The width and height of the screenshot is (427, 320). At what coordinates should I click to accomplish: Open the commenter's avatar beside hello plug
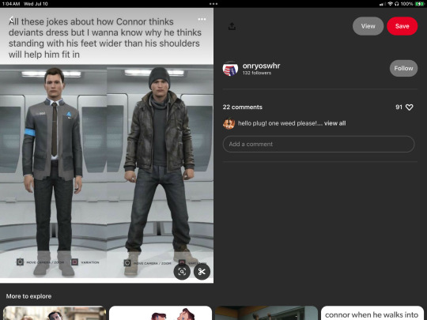(x=229, y=123)
